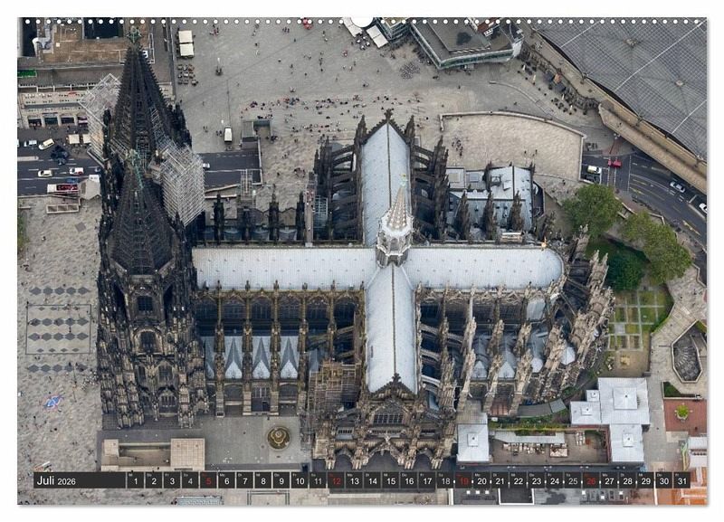Click the 'Juli 2026' month label
The image size is (724, 522).
click(x=56, y=481)
